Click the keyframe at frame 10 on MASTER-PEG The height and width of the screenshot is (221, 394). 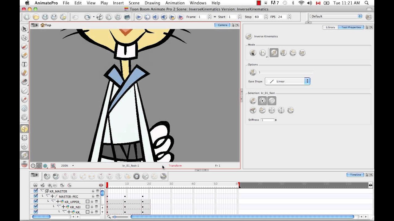pyautogui.click(x=125, y=196)
